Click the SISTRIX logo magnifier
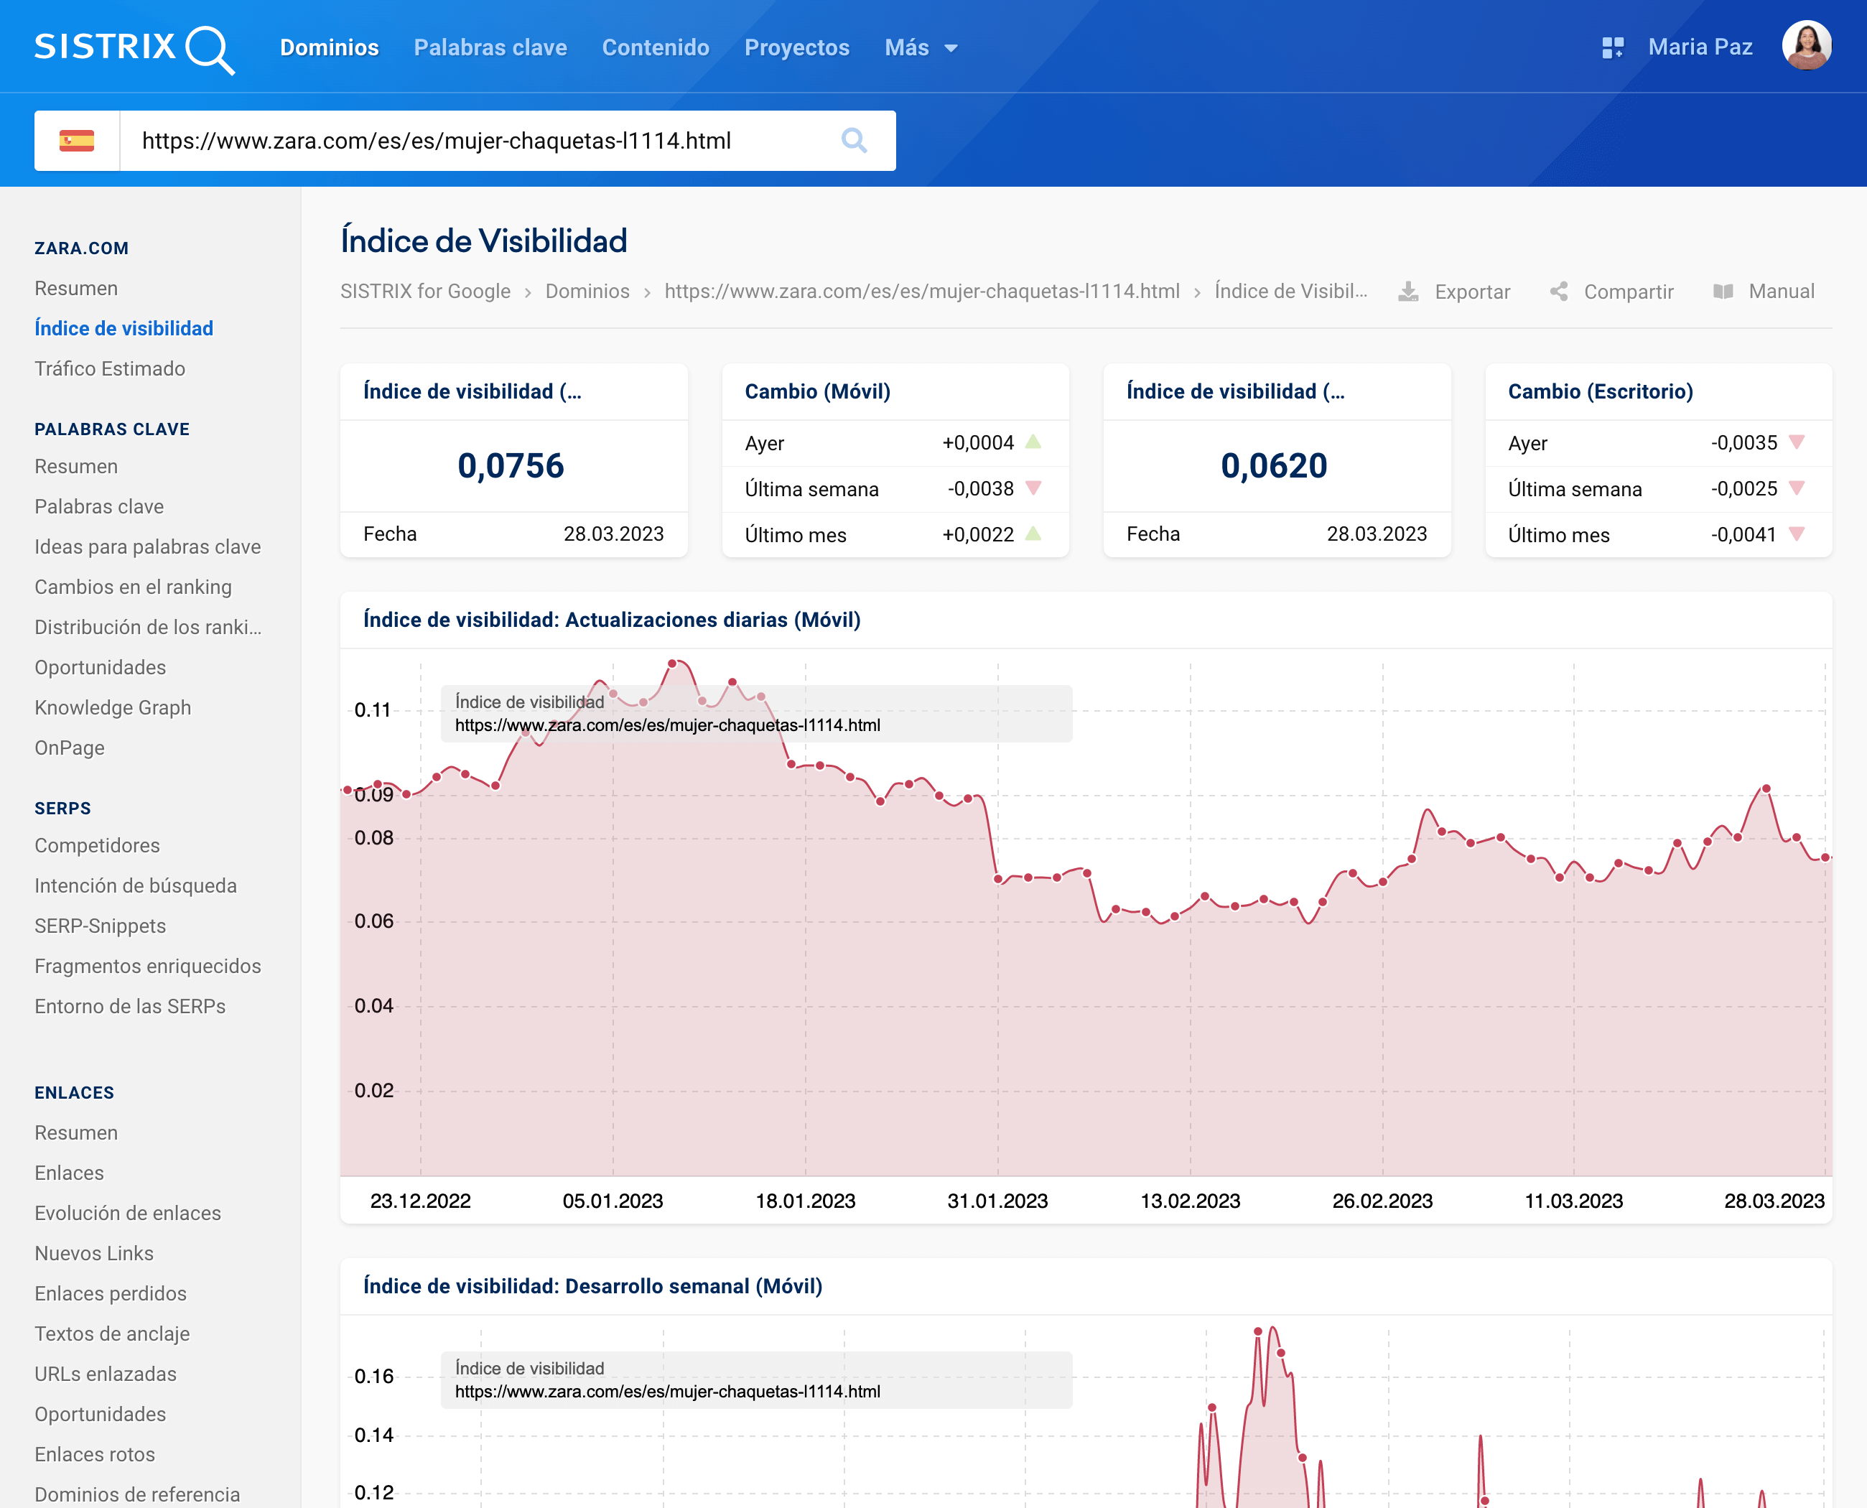Image resolution: width=1867 pixels, height=1508 pixels. (210, 49)
